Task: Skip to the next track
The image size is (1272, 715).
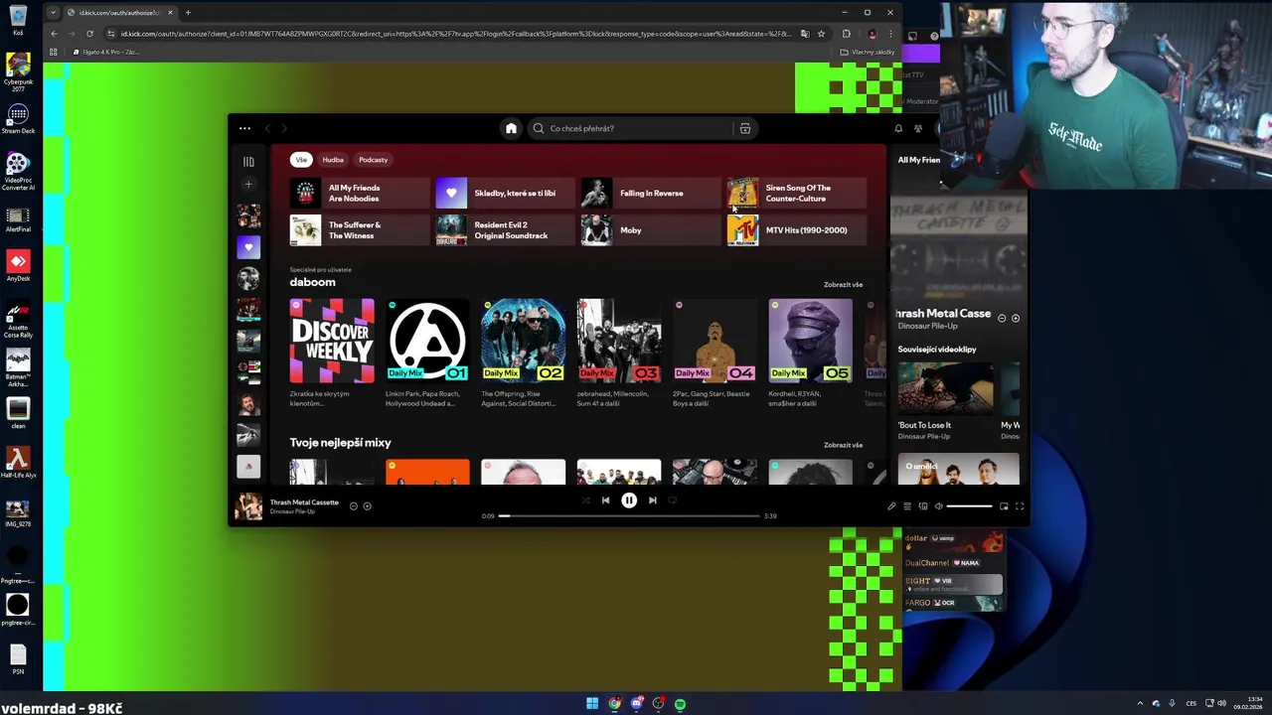Action: (x=653, y=500)
